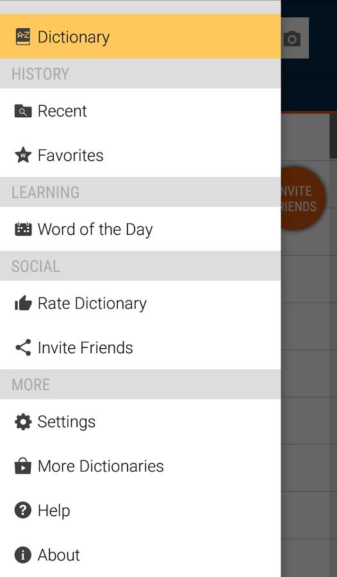Click the Recent folder search icon
The height and width of the screenshot is (577, 337).
[x=23, y=111]
